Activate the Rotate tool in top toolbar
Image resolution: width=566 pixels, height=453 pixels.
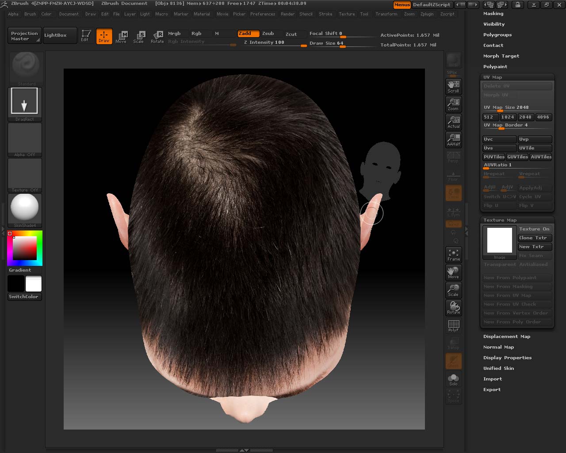coord(157,36)
